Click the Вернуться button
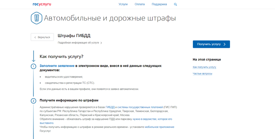Image resolution: width=275 pixels, height=139 pixels. coord(42,37)
